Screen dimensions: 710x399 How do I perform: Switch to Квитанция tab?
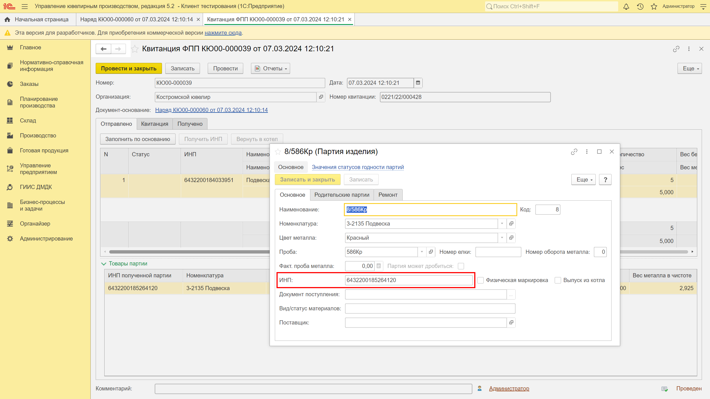[x=154, y=124]
